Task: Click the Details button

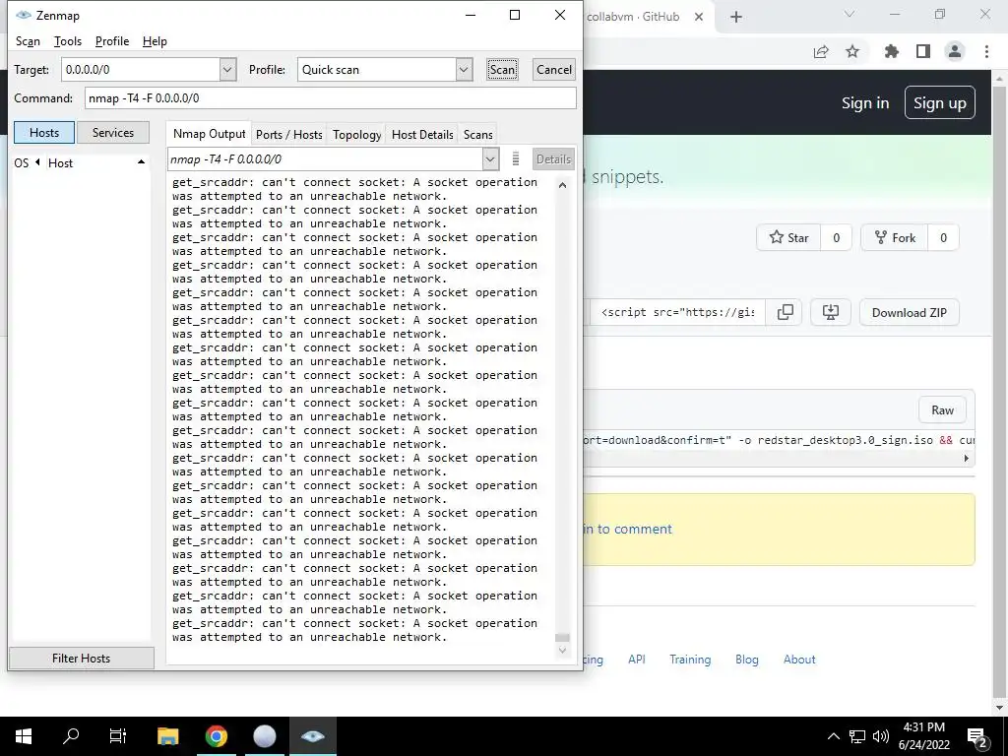Action: pyautogui.click(x=553, y=158)
